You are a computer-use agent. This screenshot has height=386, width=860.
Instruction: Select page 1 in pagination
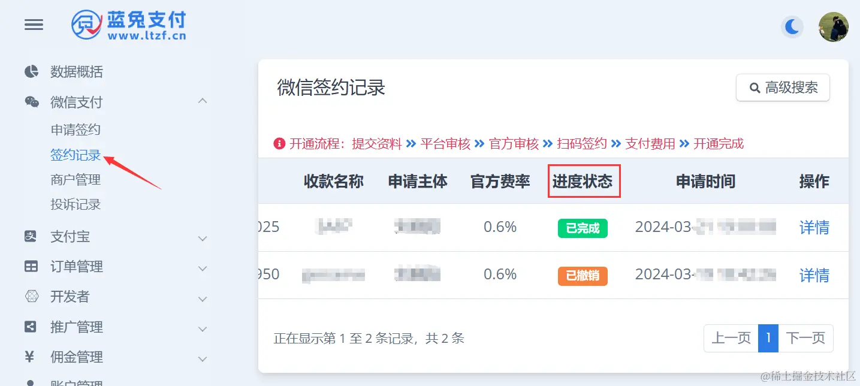(768, 338)
